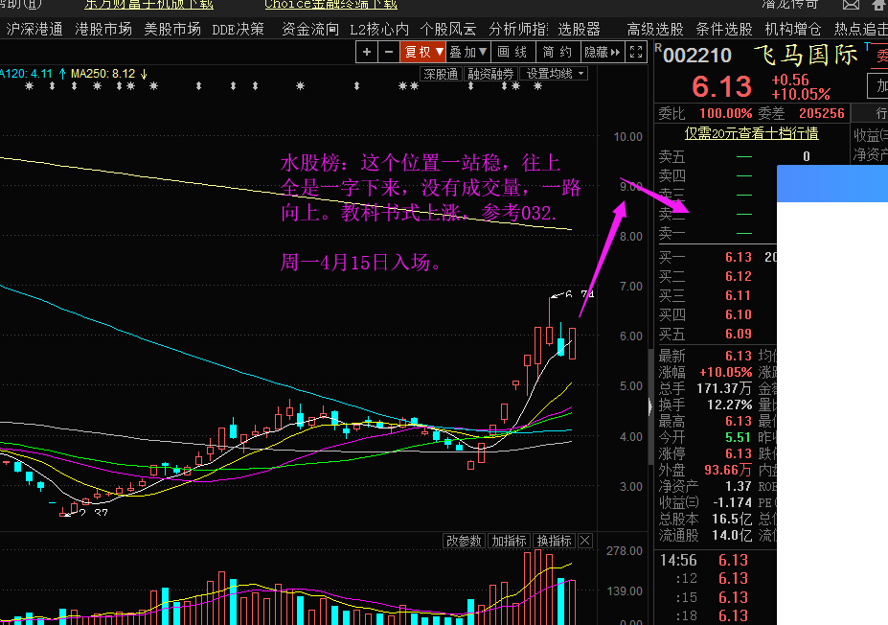
Task: Select the 画线 drawing tool
Action: [x=512, y=52]
